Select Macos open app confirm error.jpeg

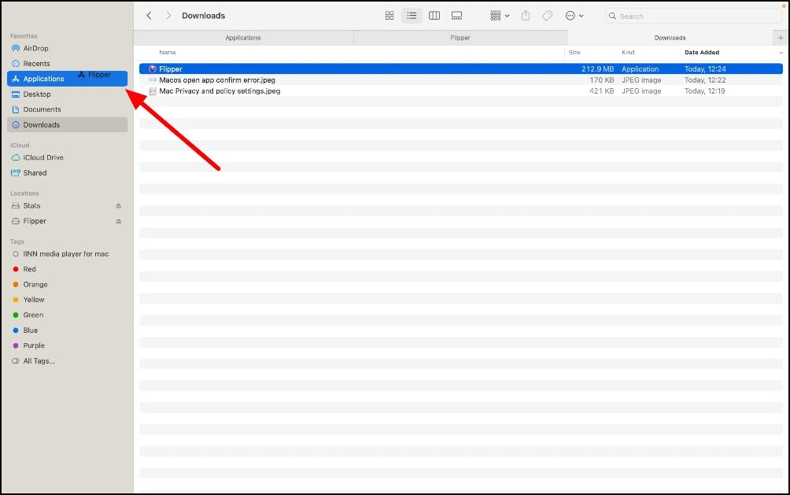pyautogui.click(x=217, y=80)
